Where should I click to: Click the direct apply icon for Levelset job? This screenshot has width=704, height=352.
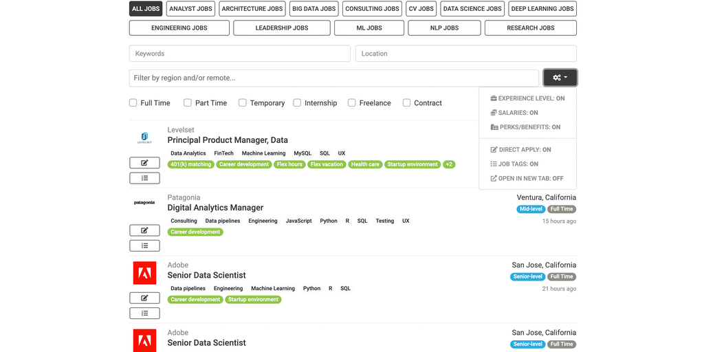(144, 163)
